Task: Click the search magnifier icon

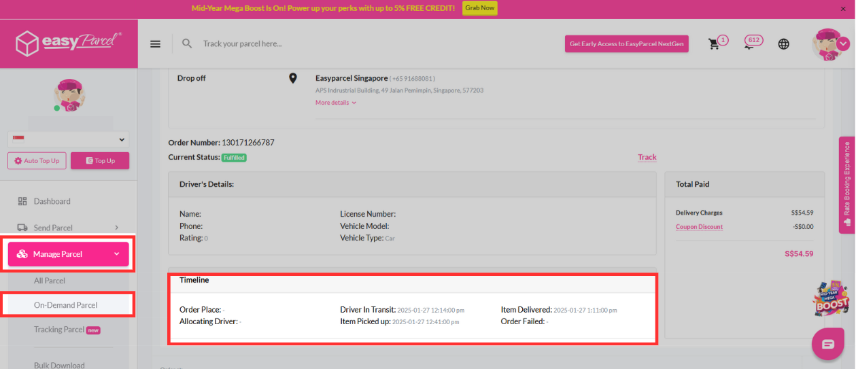Action: [x=187, y=43]
